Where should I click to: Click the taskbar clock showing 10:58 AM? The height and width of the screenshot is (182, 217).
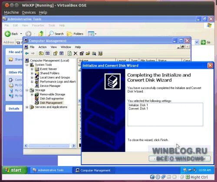coord(204,170)
